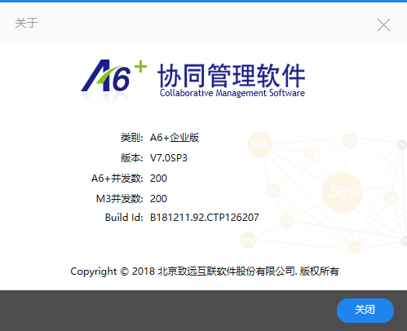Click the orange 6% circle

click(x=286, y=222)
